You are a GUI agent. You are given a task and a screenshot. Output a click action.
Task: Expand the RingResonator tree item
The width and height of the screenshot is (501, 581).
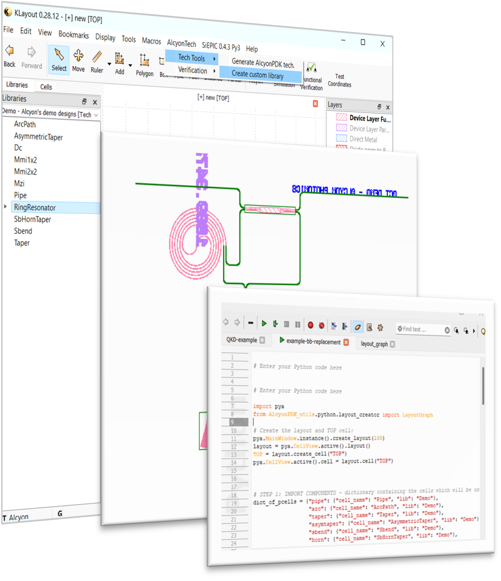[5, 207]
